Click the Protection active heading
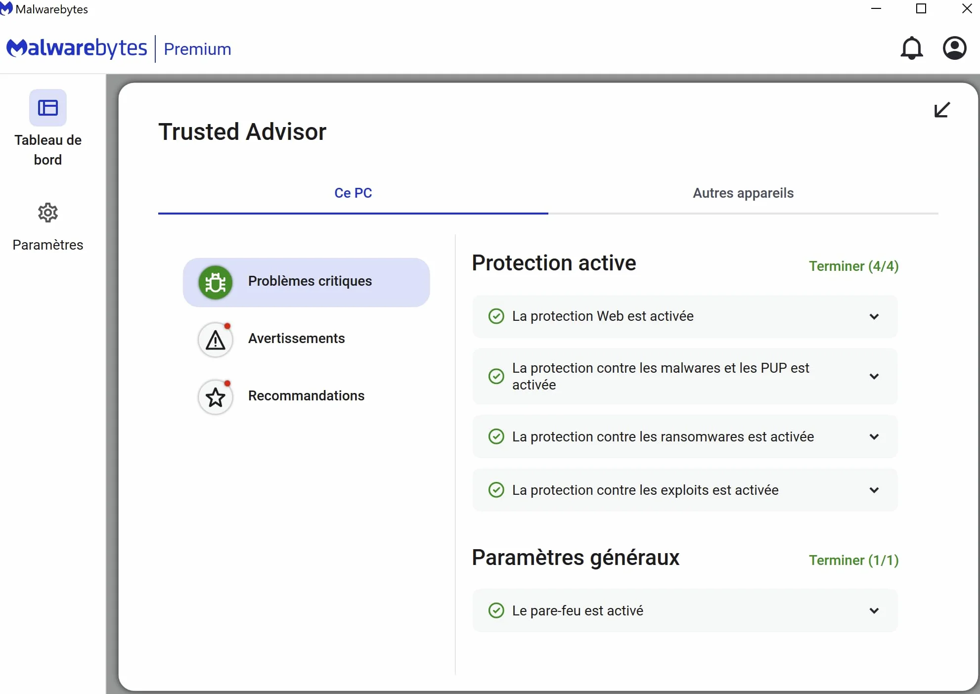980x694 pixels. pyautogui.click(x=554, y=263)
